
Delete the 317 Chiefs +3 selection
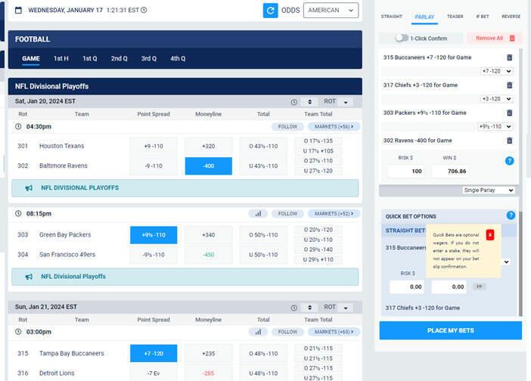tap(509, 85)
